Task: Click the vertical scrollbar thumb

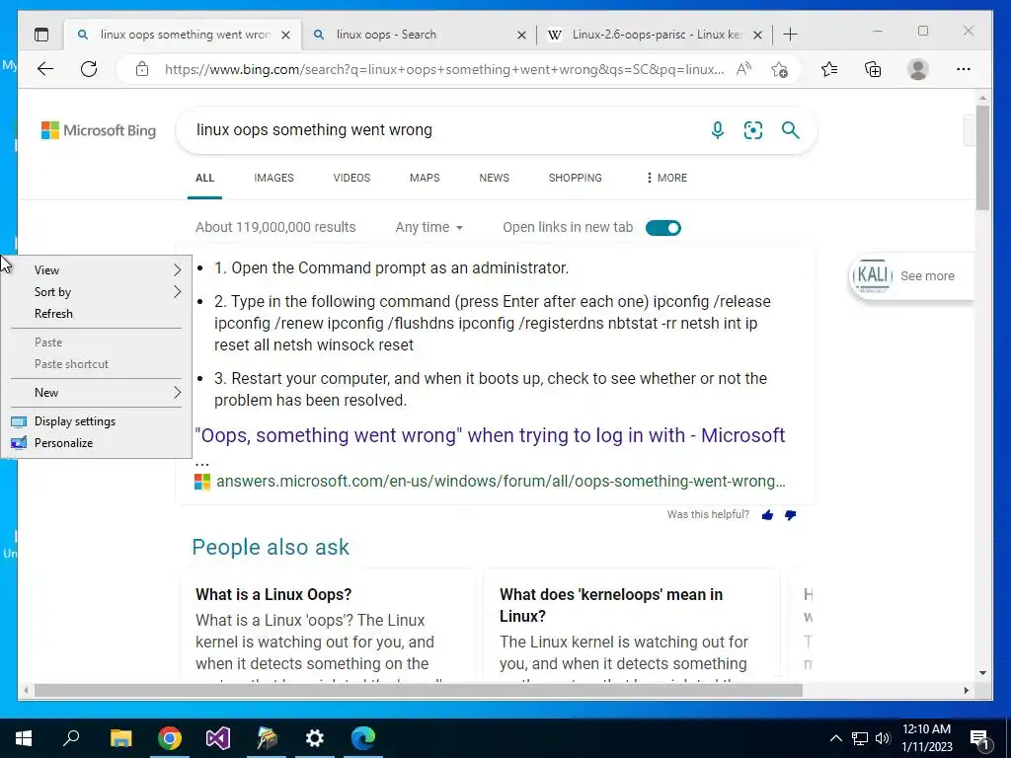Action: click(982, 157)
